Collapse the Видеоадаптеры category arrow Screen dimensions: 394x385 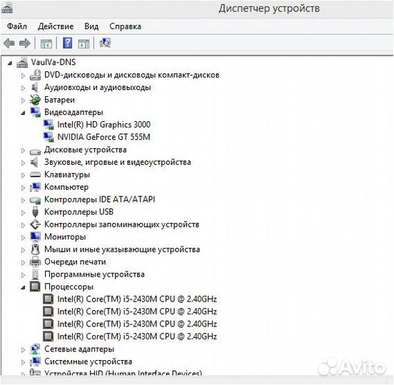click(x=23, y=113)
